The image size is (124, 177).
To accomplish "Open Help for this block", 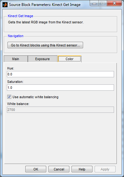I will (x=82, y=169).
